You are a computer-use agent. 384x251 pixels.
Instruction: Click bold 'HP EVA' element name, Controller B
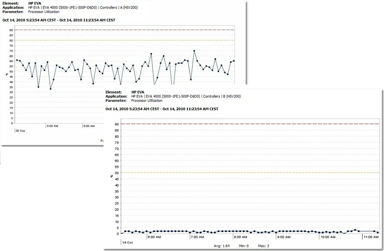click(138, 92)
